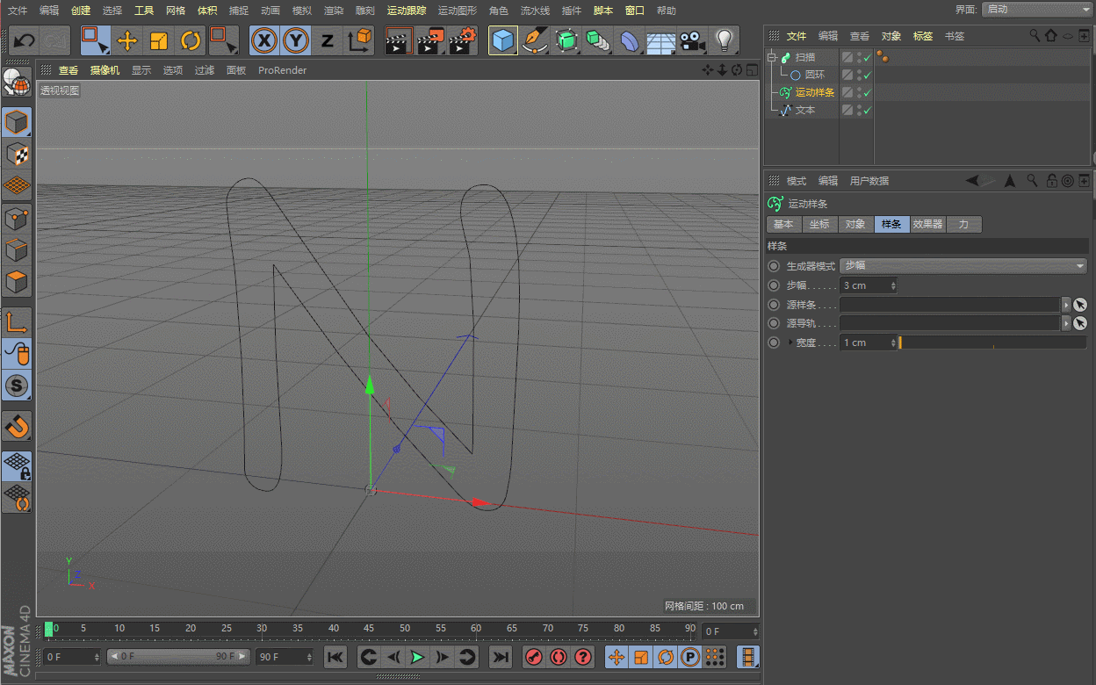Screen dimensions: 1096x685
Task: Open the viewport 摄像机 menu
Action: 105,70
